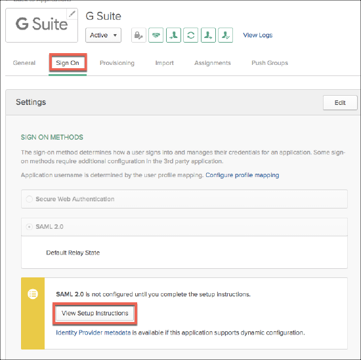361x360 pixels.
Task: Select Secure Web Authentication radio button
Action: point(30,199)
